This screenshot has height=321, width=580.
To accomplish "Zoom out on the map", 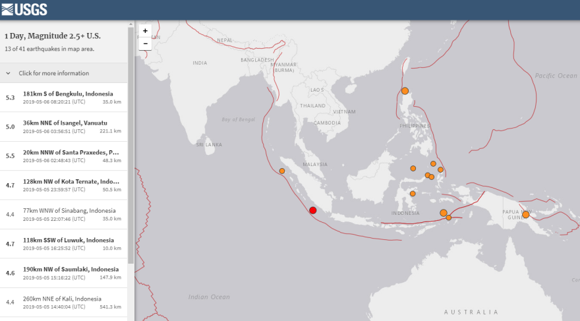I will (145, 44).
